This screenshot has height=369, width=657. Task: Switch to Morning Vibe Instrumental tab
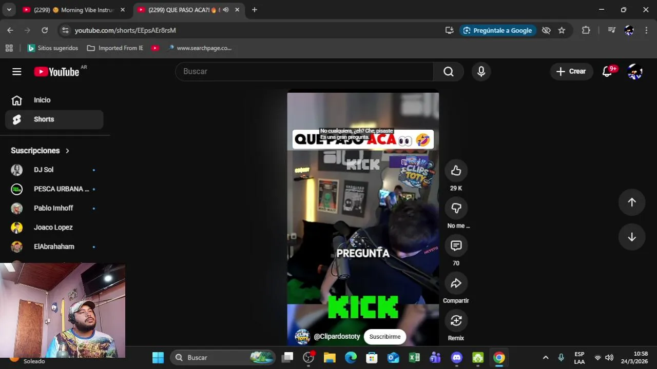tap(74, 10)
